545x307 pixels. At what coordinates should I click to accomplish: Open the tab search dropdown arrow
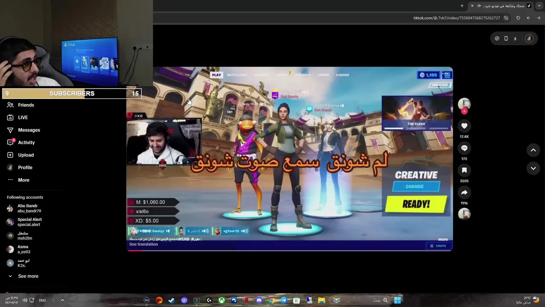[539, 6]
